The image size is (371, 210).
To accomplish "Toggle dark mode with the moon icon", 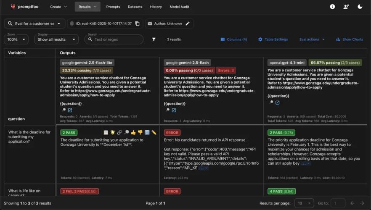I will click(x=360, y=7).
